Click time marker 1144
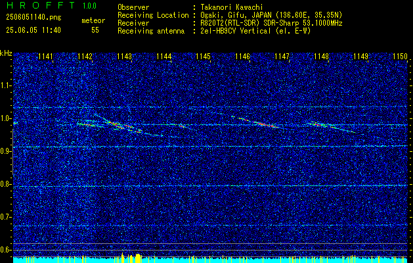Viewport: 413px width, 263px height. 164,57
